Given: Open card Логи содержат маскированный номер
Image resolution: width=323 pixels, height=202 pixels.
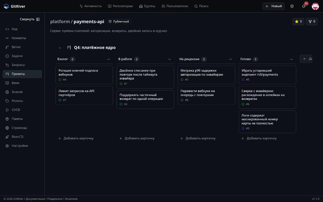Looking at the screenshot, I should (267, 122).
